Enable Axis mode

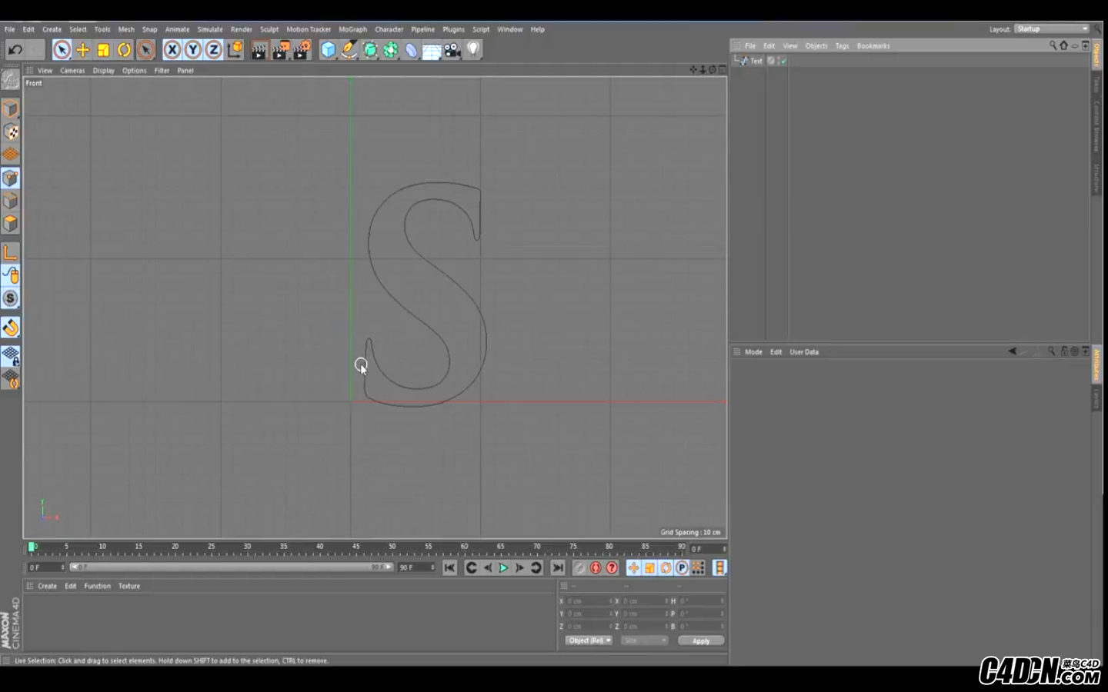[x=11, y=253]
